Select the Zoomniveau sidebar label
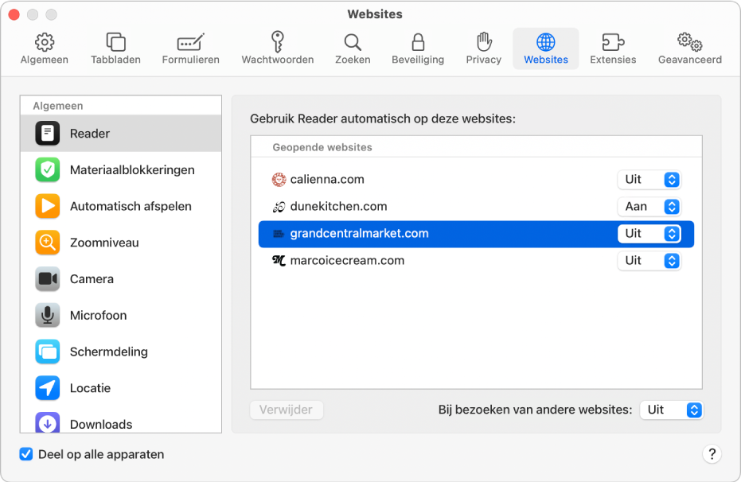The height and width of the screenshot is (482, 741). click(104, 243)
